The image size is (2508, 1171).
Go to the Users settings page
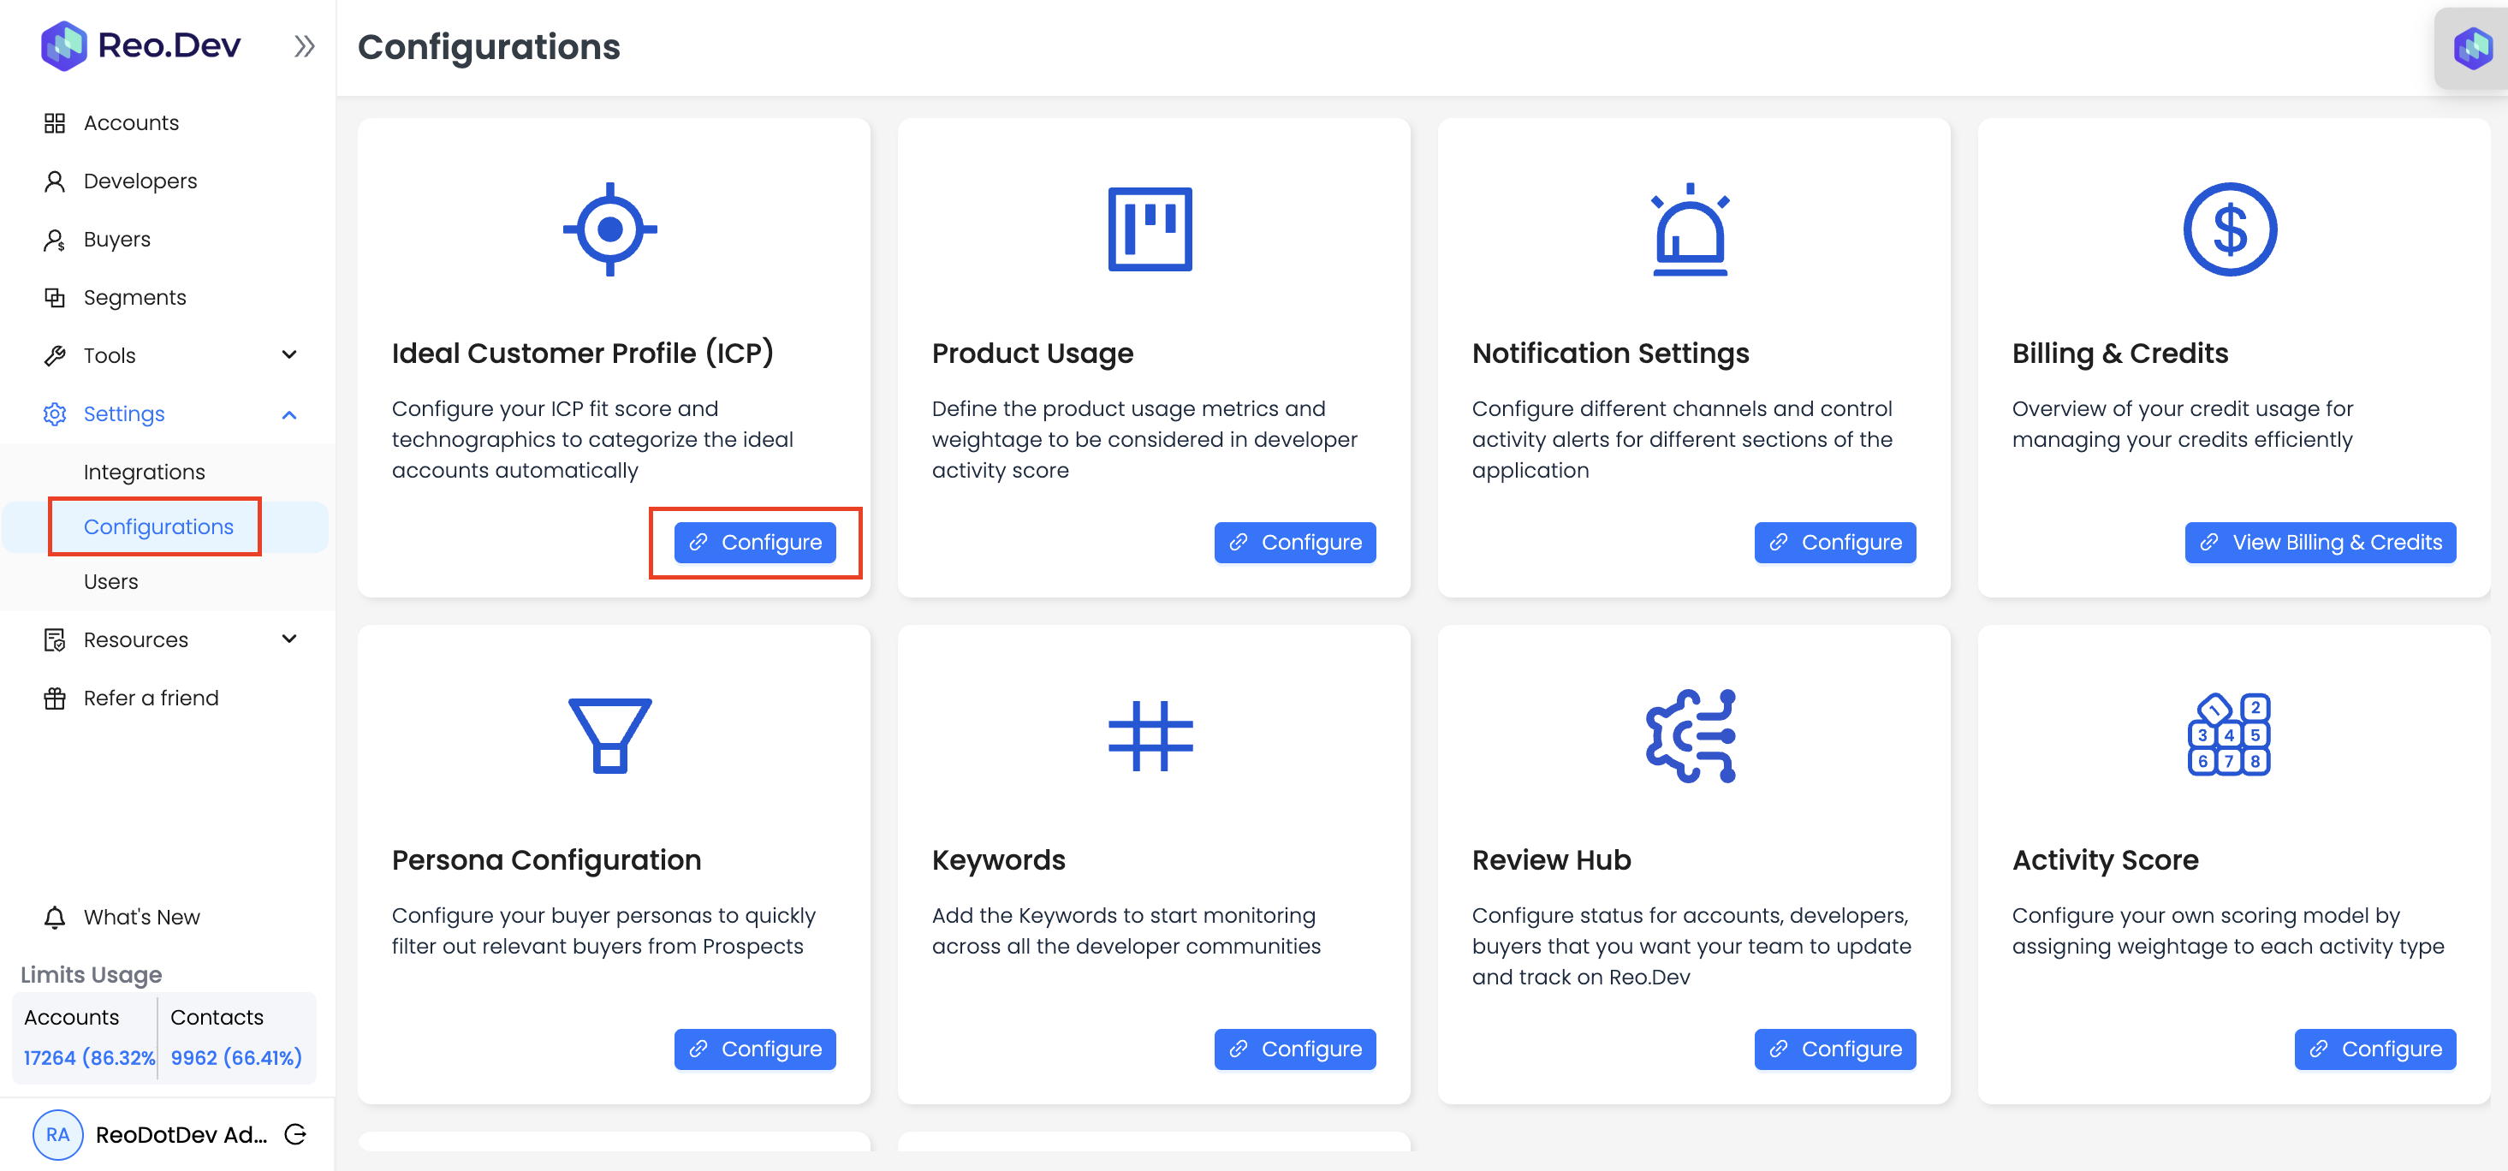tap(111, 581)
